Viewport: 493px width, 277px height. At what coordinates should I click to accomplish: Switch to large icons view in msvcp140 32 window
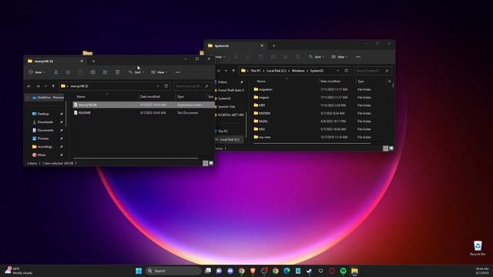coord(211,163)
